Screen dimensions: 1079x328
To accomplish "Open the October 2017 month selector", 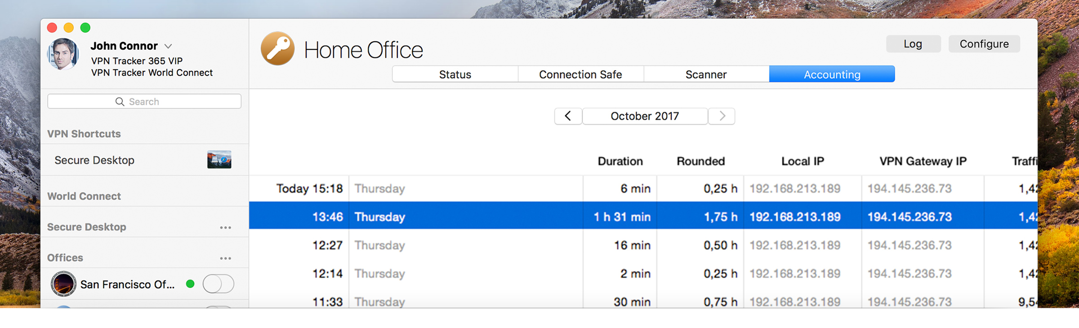I will pos(645,116).
